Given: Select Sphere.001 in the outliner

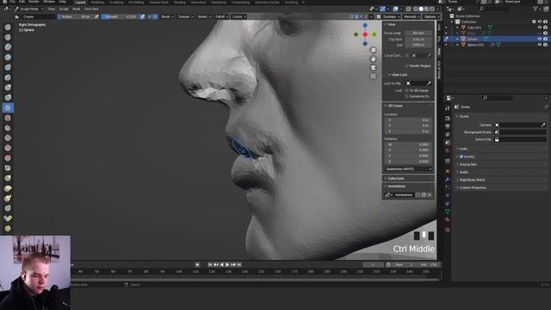Looking at the screenshot, I should (475, 45).
